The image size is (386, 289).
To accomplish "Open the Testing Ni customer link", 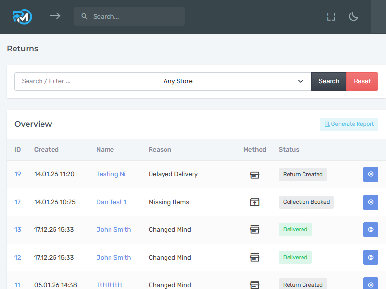I will coord(111,174).
